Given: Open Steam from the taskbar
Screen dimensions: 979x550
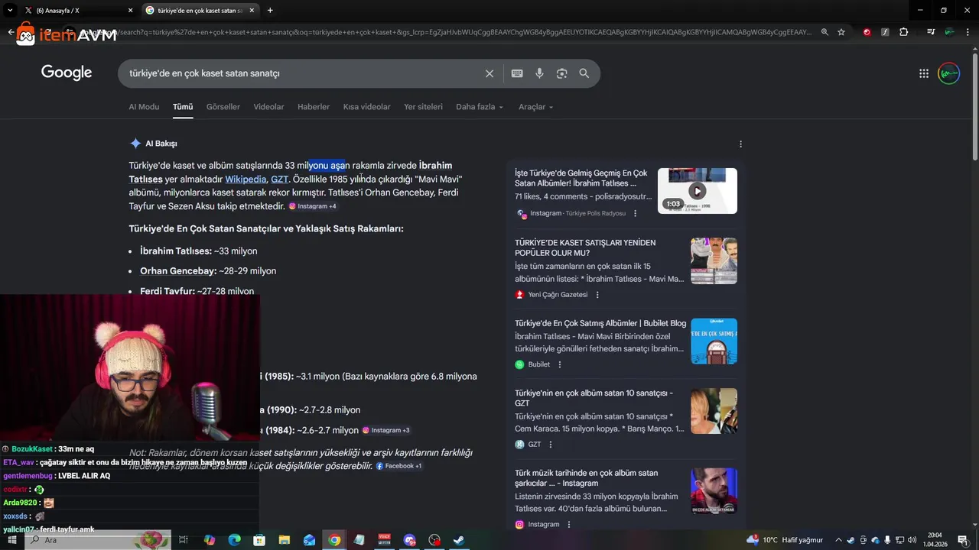Looking at the screenshot, I should (x=459, y=540).
